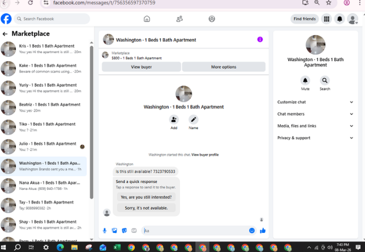The image size is (365, 252).
Task: Open taskbar Settings gear
Action: coord(46,247)
